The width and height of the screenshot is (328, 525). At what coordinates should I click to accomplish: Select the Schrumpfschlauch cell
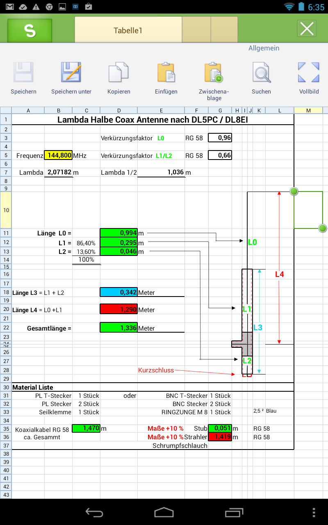pos(180,445)
